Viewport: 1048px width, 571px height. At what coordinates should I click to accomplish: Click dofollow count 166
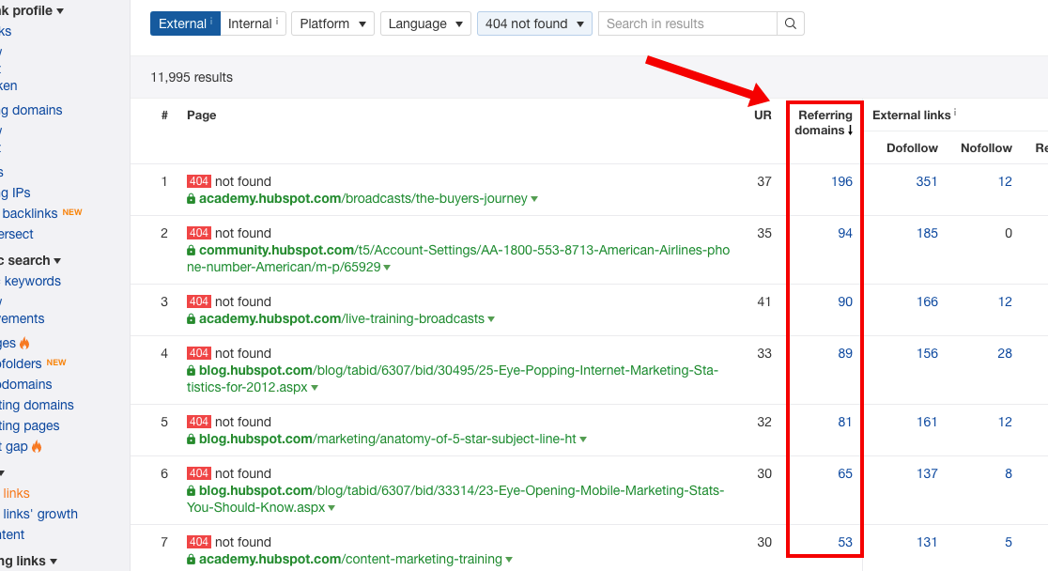point(927,301)
